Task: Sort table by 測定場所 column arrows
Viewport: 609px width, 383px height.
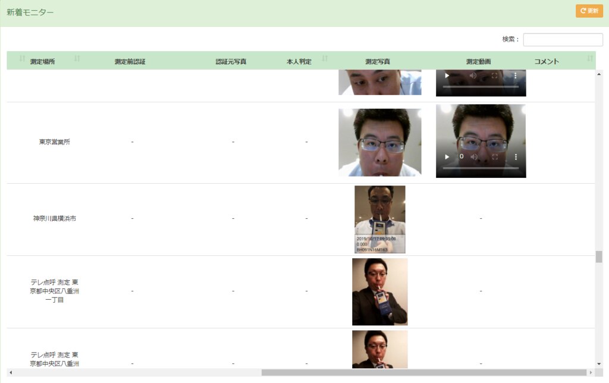Action: pyautogui.click(x=77, y=59)
